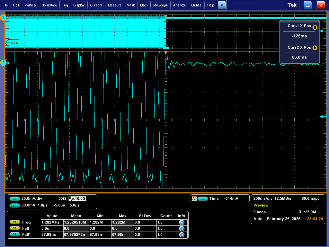The height and width of the screenshot is (247, 329).
Task: Click the Curs2 X Pos value 68.0ms
Action: click(x=299, y=57)
